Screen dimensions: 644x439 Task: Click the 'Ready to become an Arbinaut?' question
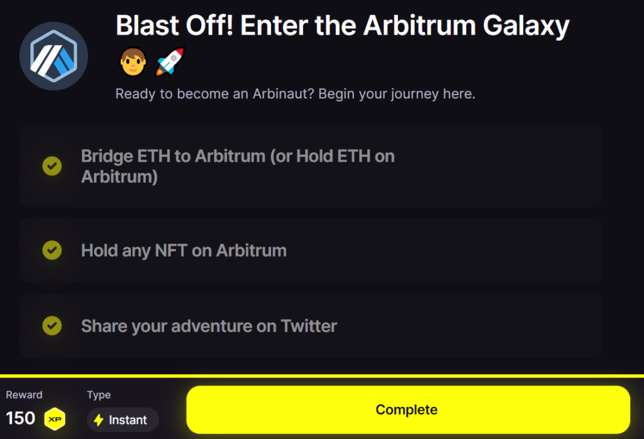click(215, 94)
